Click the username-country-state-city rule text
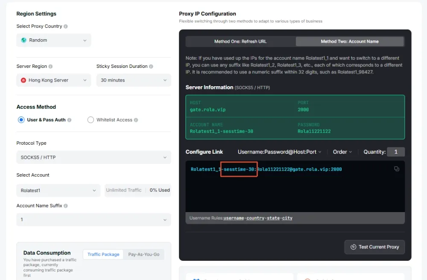The image size is (427, 280). pos(258,218)
